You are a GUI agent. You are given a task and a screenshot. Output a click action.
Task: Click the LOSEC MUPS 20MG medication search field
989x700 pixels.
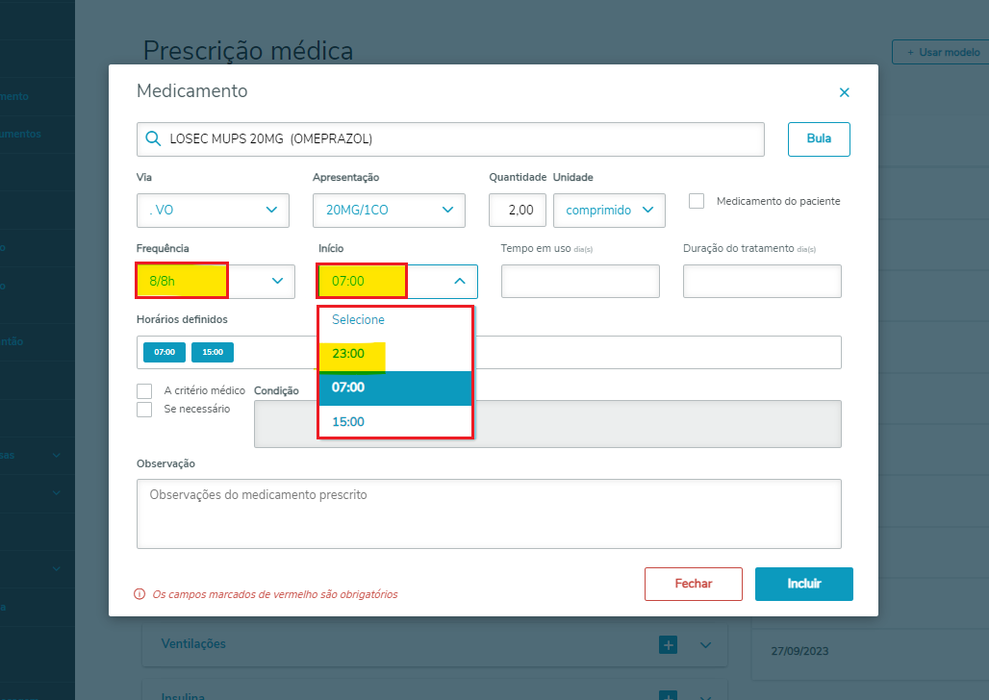[450, 138]
